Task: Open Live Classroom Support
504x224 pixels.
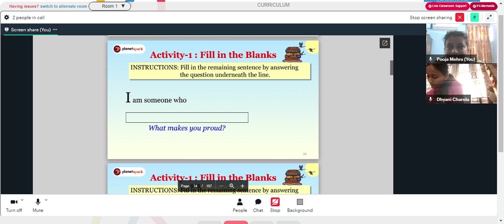Action: 447,6
